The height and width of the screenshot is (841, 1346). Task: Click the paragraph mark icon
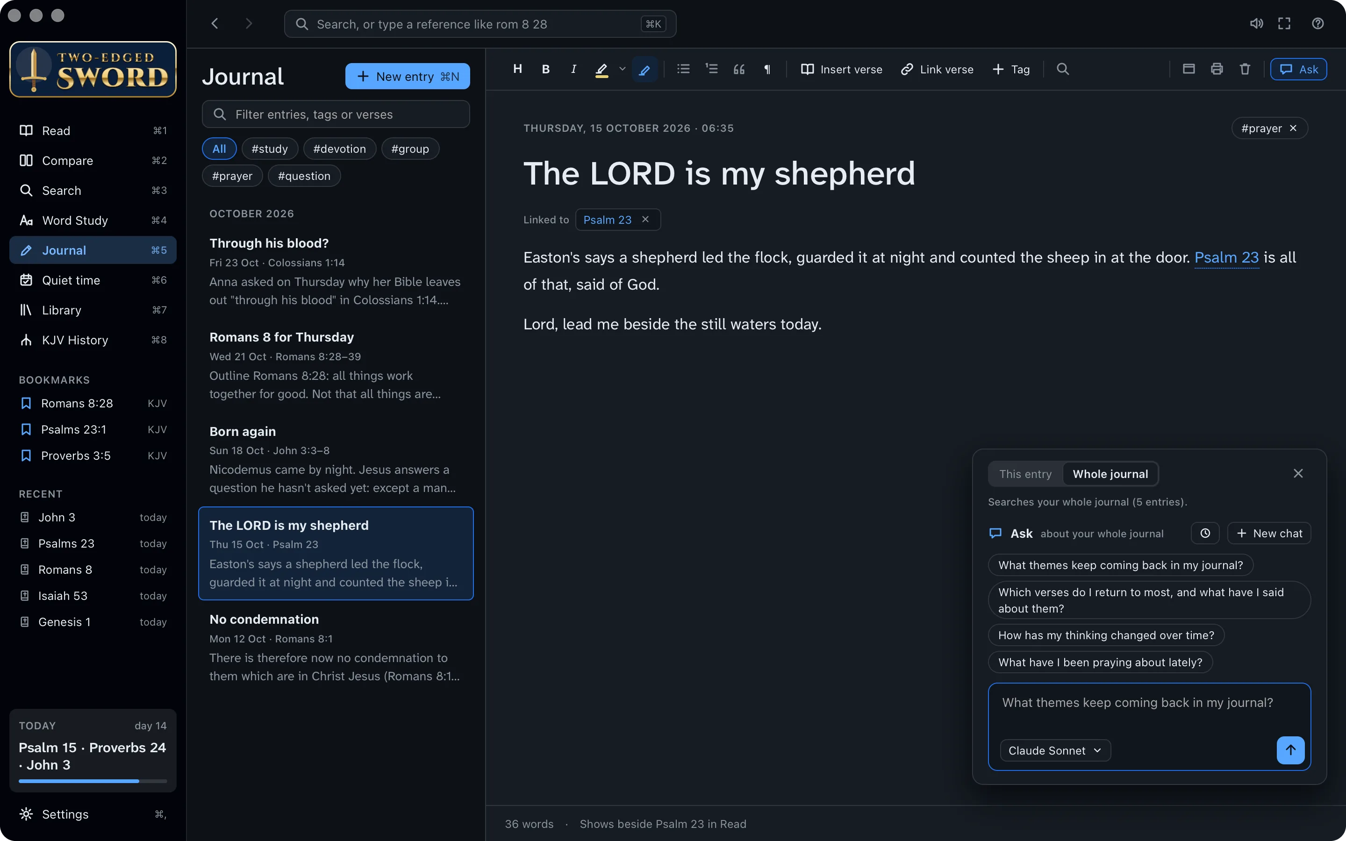[767, 69]
